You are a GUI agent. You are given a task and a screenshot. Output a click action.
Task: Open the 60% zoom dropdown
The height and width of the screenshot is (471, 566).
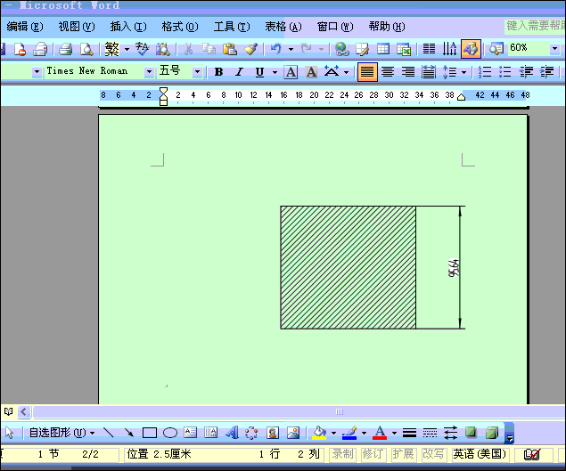(554, 48)
